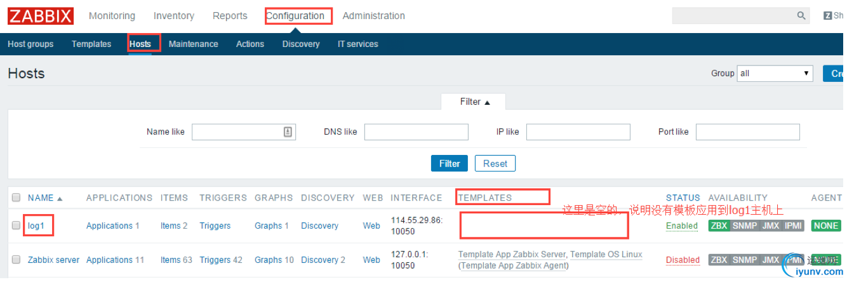Click the JMX availability badge for log1
Image resolution: width=847 pixels, height=282 pixels.
click(x=770, y=225)
